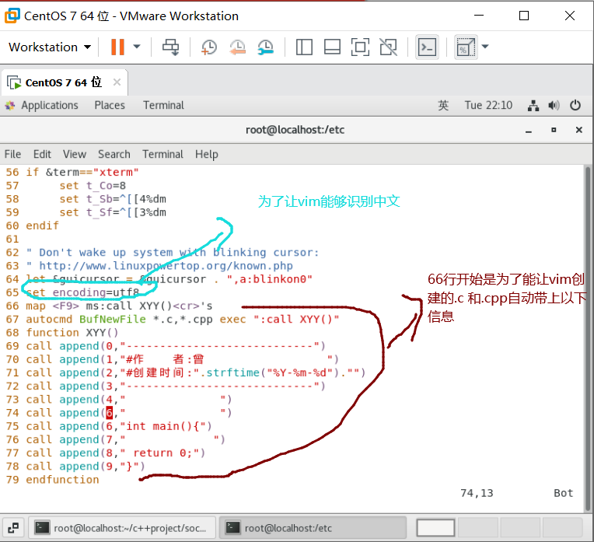Click the linuxpowertop.org URL comment line
Screen dimensions: 594x542
159,266
